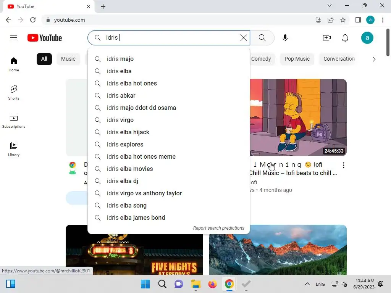The image size is (391, 293).
Task: Choose suggestion 'idris elba dj'
Action: click(x=169, y=181)
